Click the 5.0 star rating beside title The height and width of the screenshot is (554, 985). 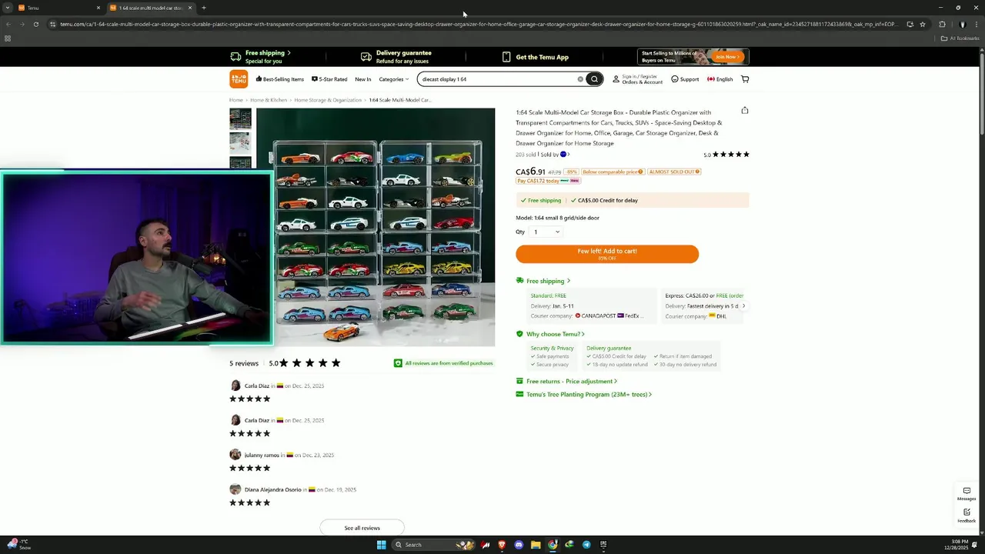click(x=726, y=155)
